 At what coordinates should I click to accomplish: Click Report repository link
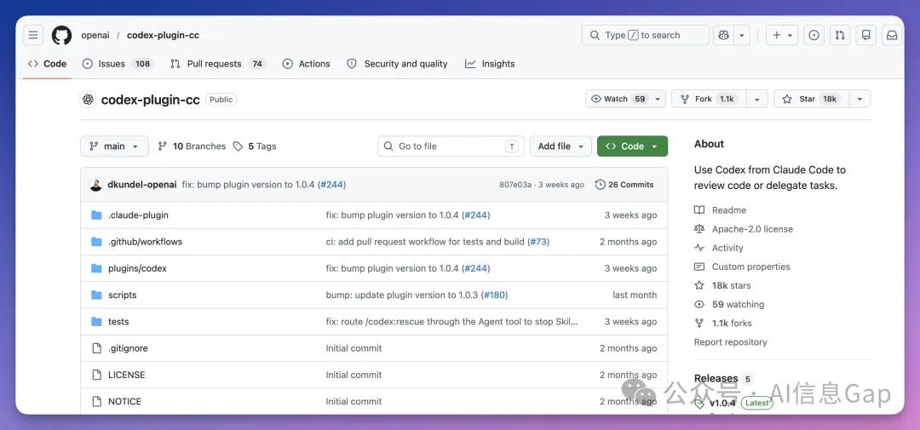pyautogui.click(x=731, y=342)
